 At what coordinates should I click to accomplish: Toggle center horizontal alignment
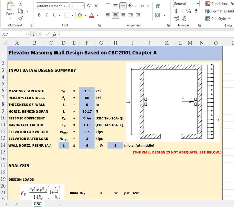coord(116,15)
